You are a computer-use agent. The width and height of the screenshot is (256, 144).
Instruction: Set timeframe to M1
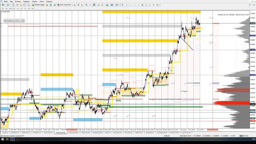[x=3, y=8]
